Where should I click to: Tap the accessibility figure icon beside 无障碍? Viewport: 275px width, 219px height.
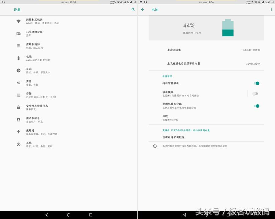tap(18, 132)
